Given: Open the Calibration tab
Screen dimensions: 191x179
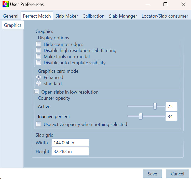Looking at the screenshot, I should pos(93,16).
